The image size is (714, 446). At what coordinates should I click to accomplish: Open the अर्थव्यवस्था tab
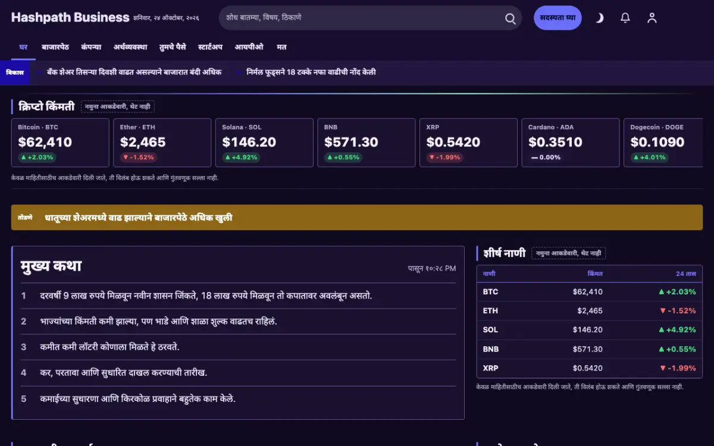point(130,47)
